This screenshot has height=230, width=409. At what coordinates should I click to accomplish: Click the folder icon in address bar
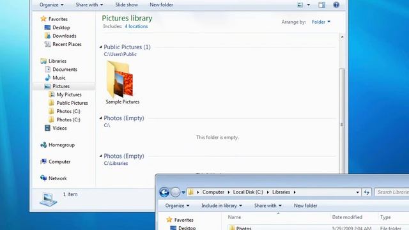click(191, 192)
